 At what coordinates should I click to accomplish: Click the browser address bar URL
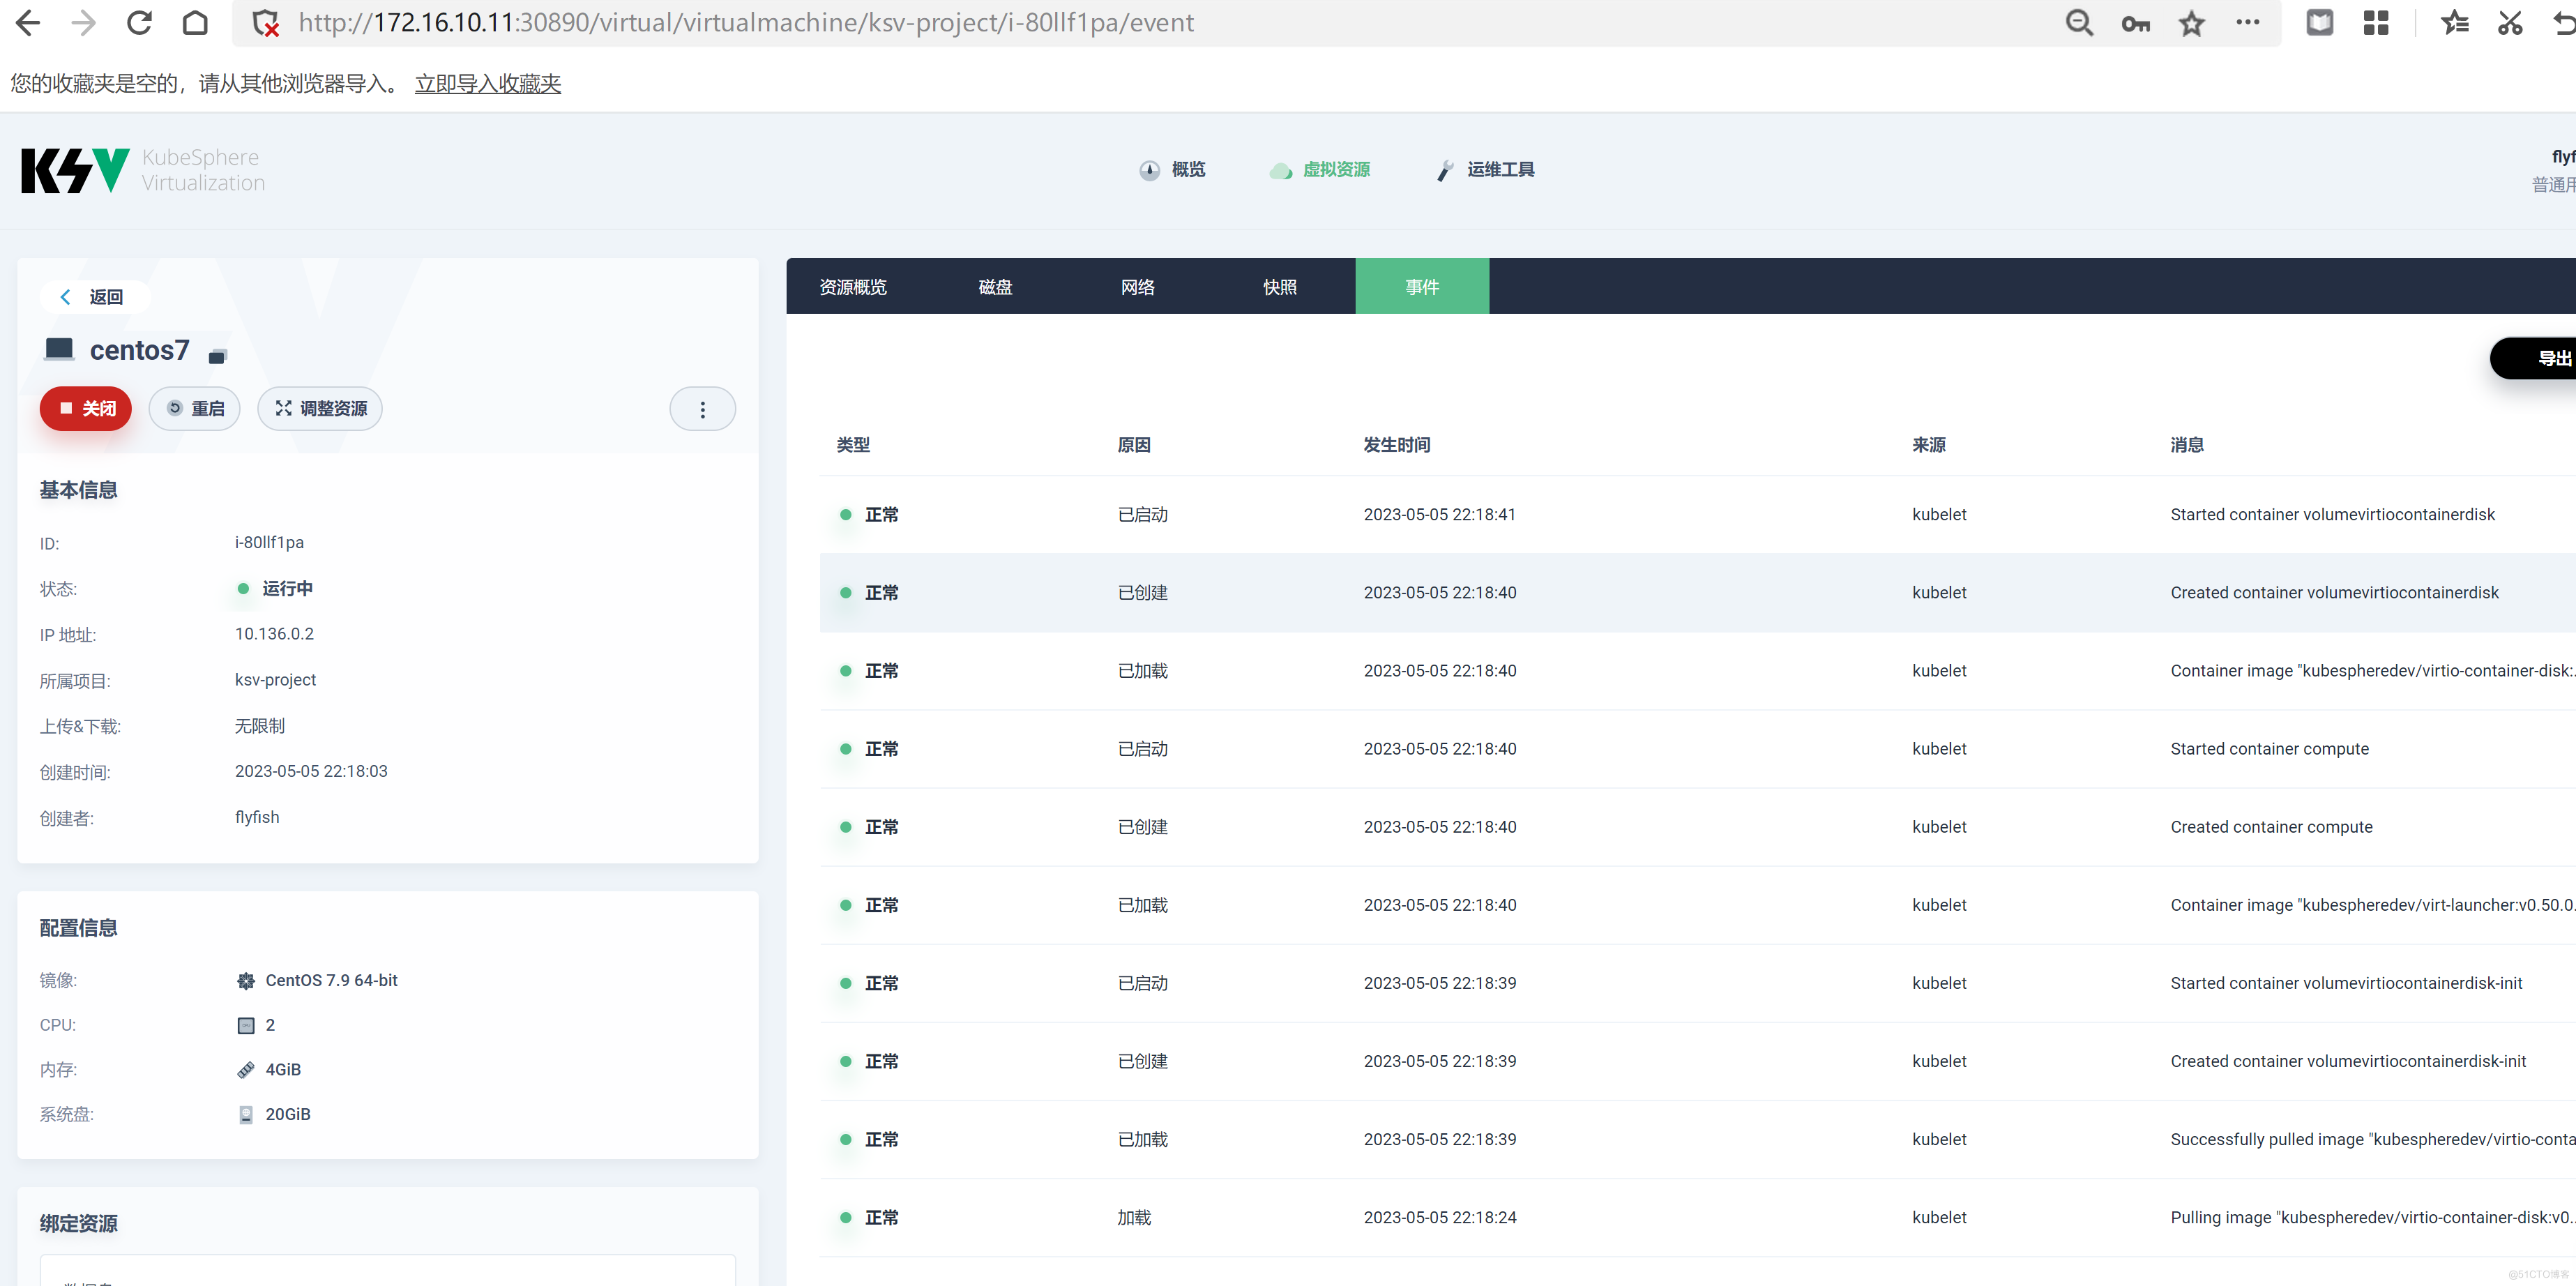pos(746,23)
